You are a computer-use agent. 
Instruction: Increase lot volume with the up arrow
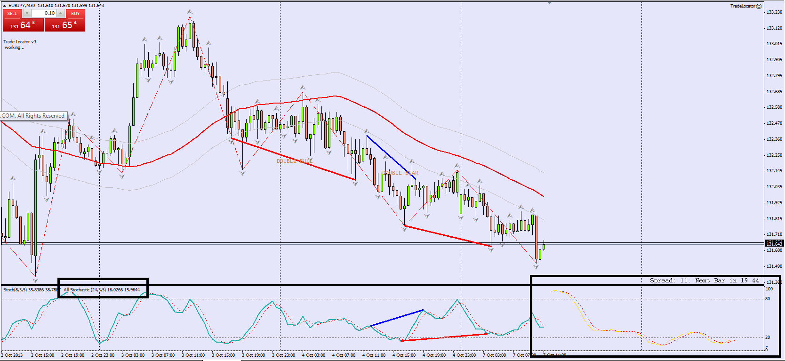pos(61,13)
